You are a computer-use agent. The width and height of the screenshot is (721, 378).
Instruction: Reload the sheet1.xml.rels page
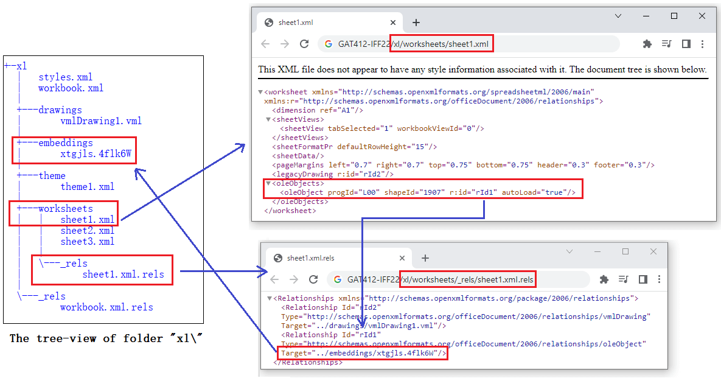click(313, 279)
